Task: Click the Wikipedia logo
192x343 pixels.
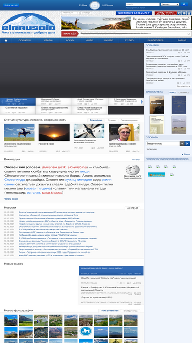Action: (x=133, y=172)
